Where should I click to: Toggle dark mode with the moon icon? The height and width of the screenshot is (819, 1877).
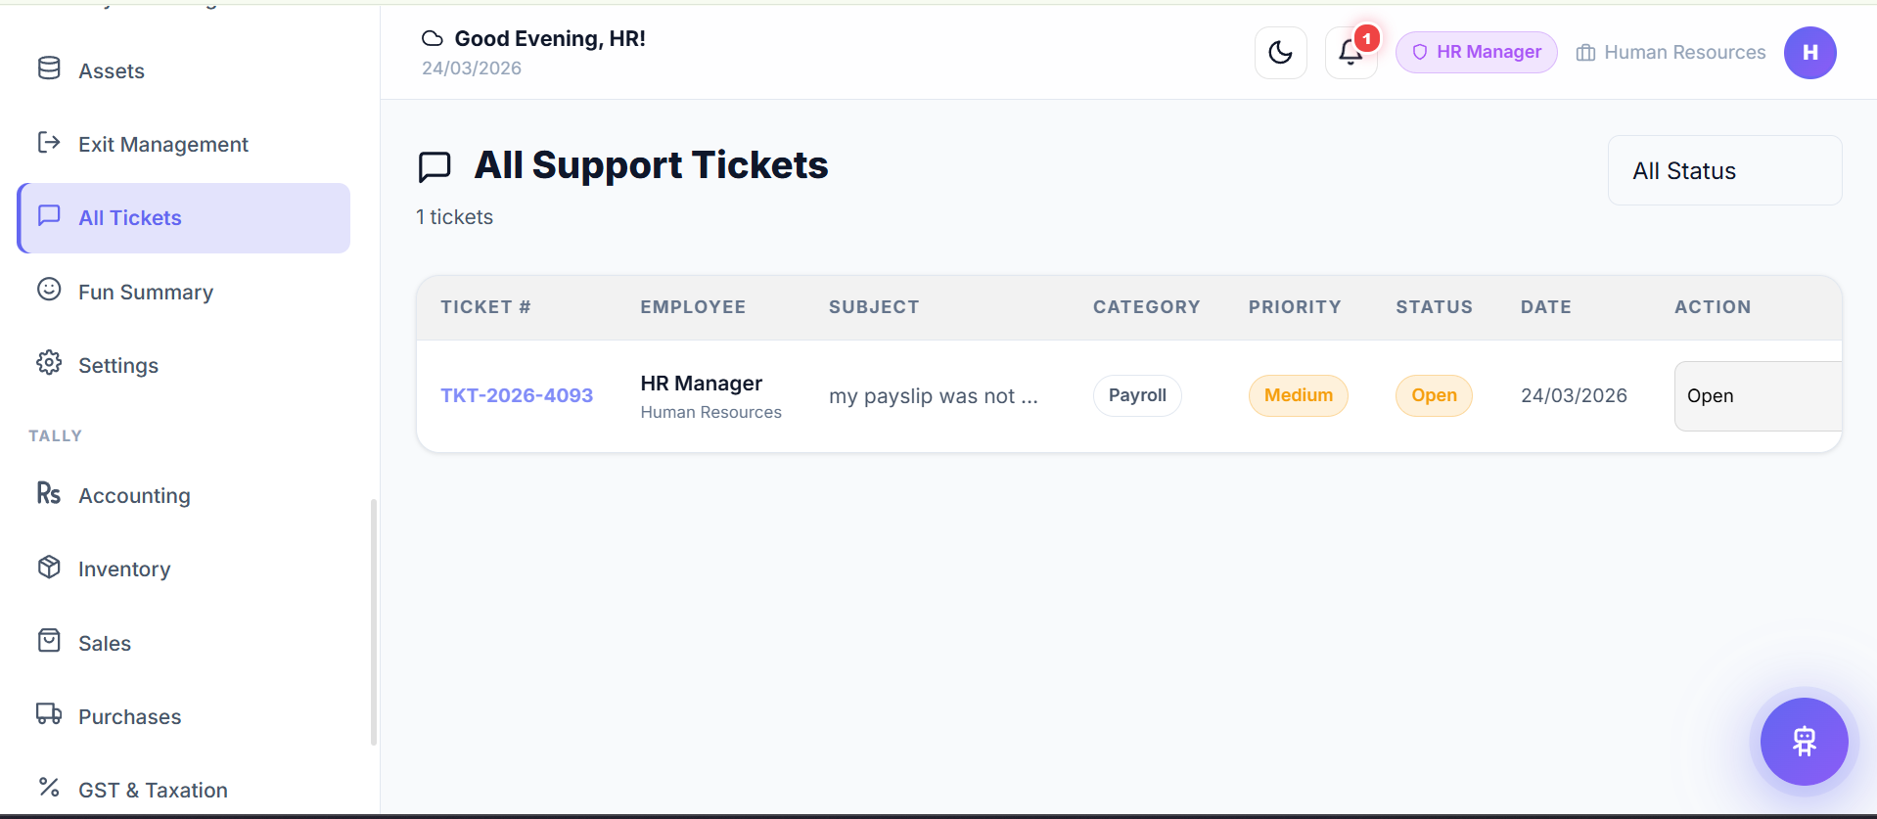point(1281,52)
